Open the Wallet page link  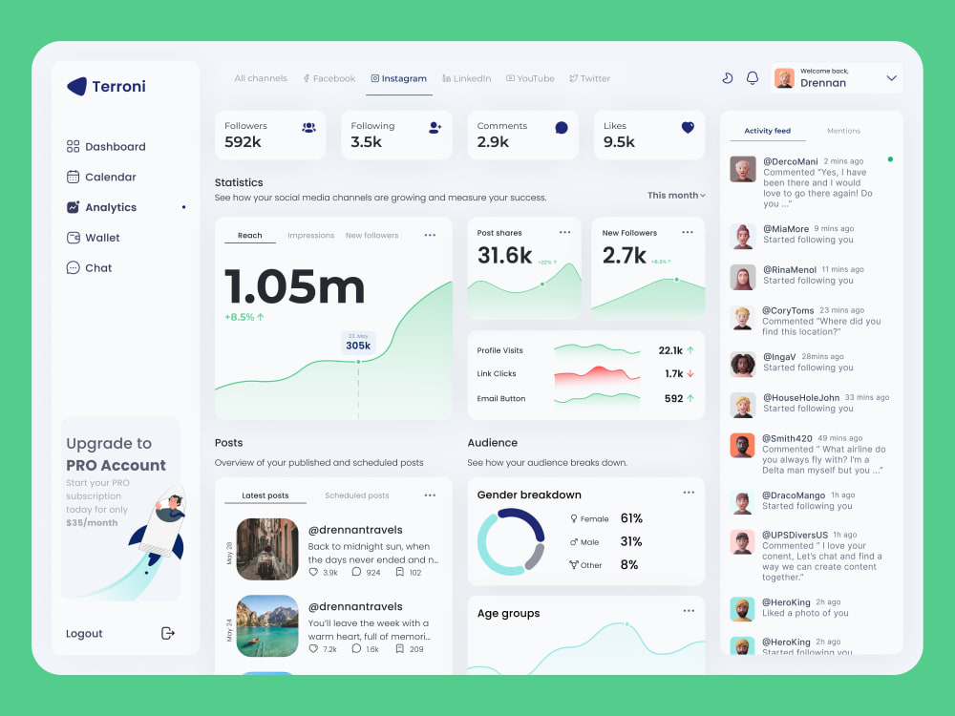[102, 238]
